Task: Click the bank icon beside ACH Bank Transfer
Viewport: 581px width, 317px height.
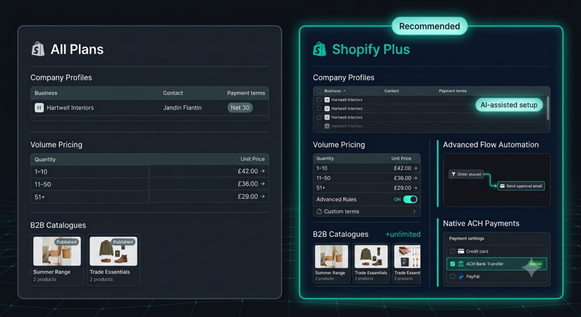Action: pyautogui.click(x=461, y=264)
